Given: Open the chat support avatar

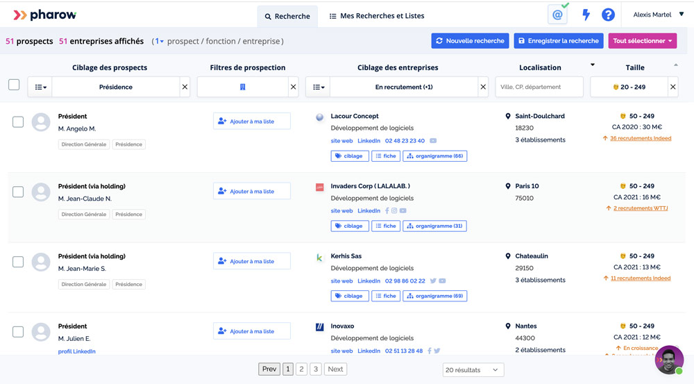Looking at the screenshot, I should coord(669,360).
